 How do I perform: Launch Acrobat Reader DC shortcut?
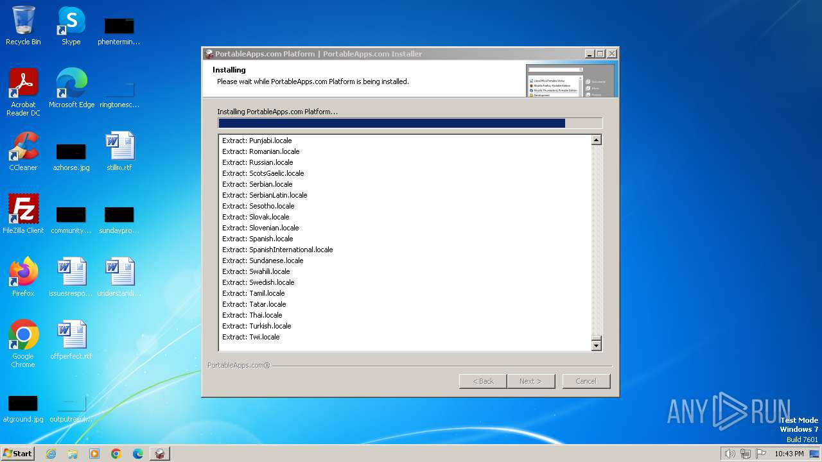[23, 92]
